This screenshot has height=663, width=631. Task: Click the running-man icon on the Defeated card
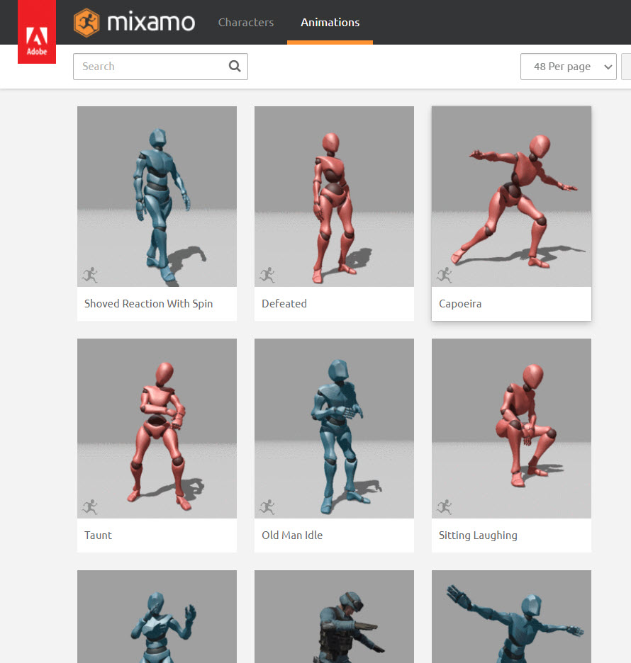267,275
